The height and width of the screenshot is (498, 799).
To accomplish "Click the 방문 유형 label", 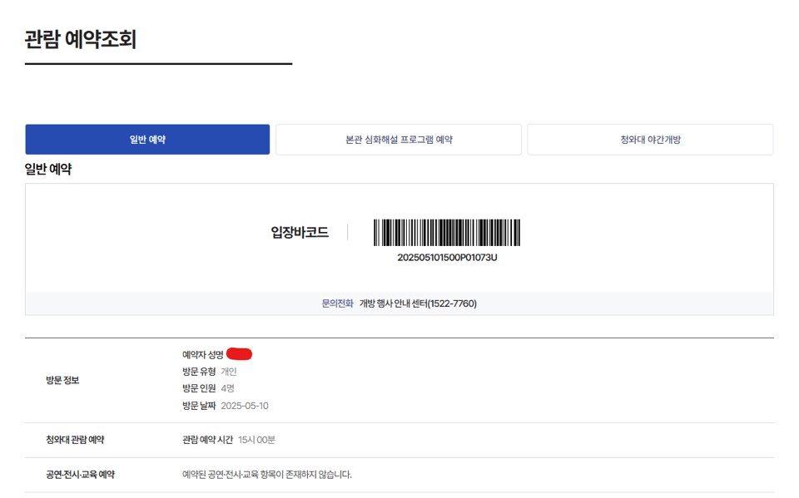I will click(199, 371).
